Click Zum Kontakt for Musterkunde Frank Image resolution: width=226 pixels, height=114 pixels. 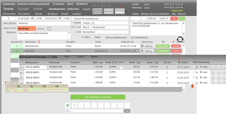point(163,46)
